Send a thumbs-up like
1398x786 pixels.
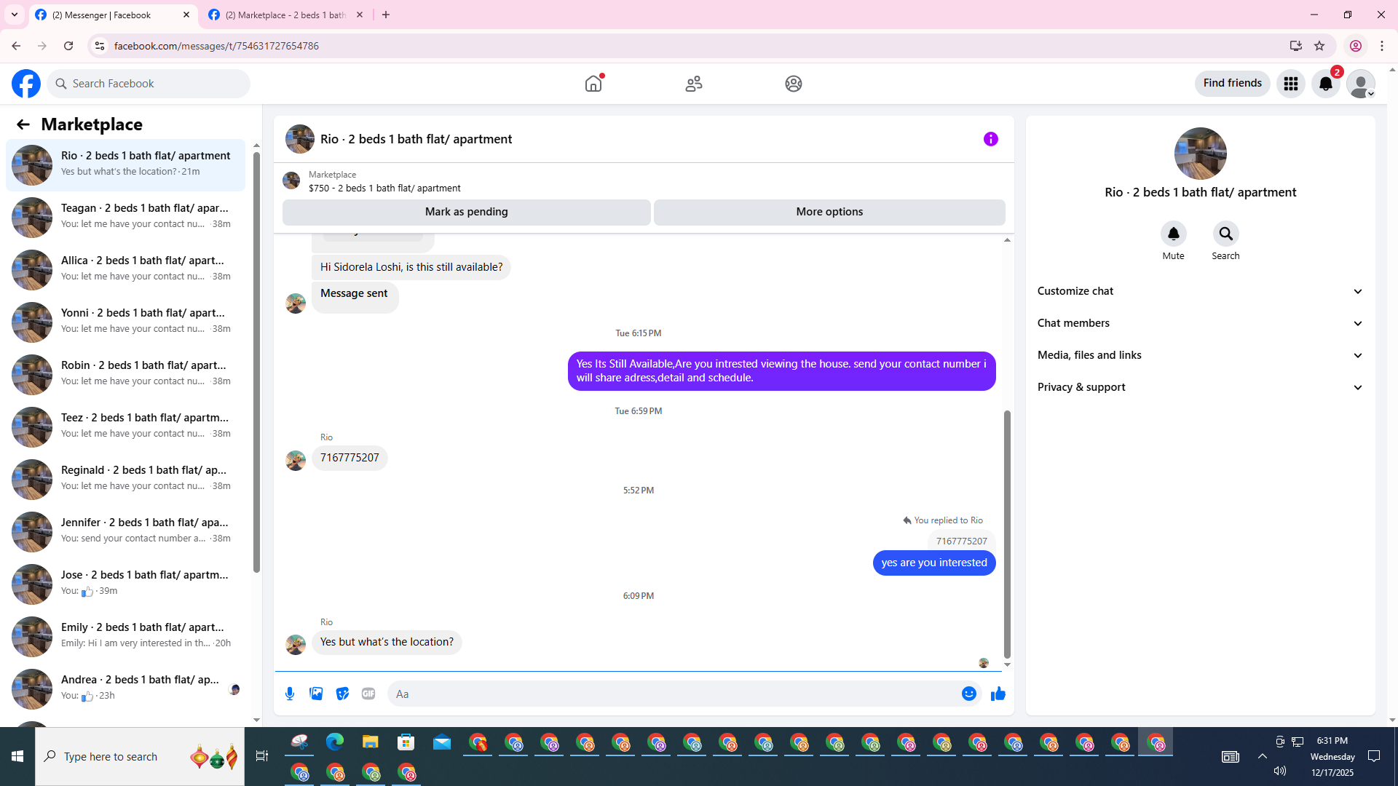pyautogui.click(x=998, y=694)
